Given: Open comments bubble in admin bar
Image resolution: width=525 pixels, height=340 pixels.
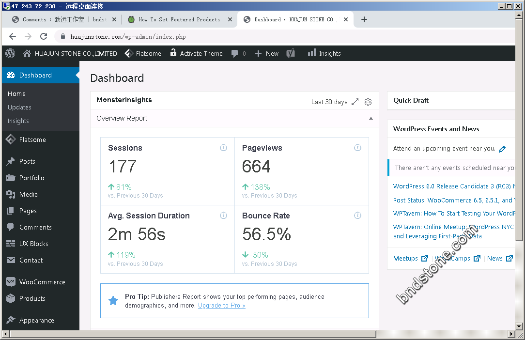Looking at the screenshot, I should tap(238, 54).
